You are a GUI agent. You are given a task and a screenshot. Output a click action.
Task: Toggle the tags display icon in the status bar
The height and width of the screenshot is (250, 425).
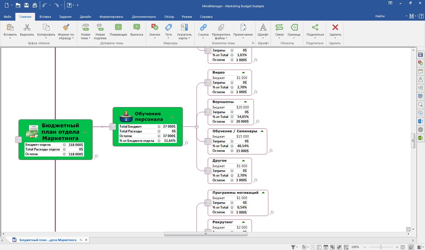pos(339,247)
